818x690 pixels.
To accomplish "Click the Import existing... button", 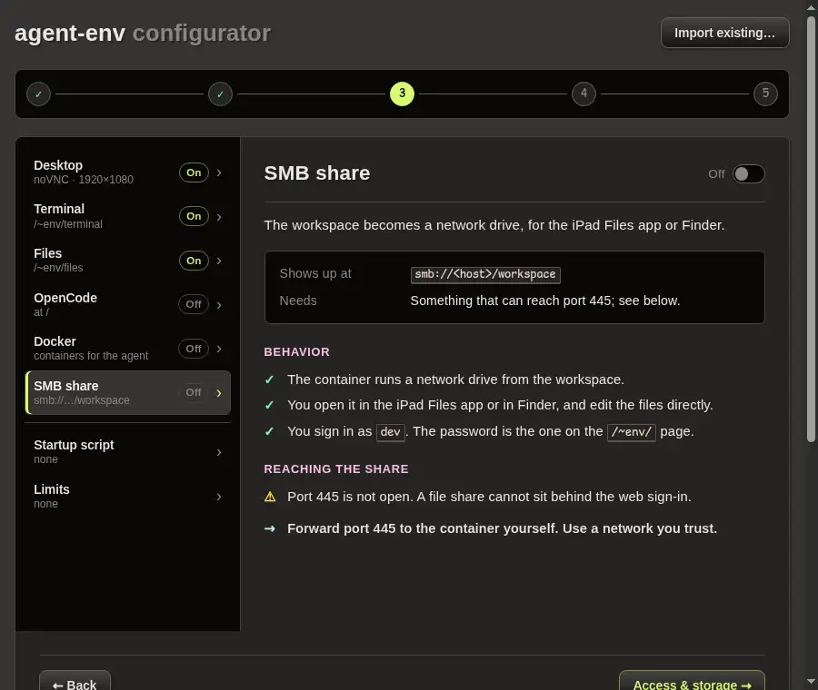I will click(x=724, y=33).
